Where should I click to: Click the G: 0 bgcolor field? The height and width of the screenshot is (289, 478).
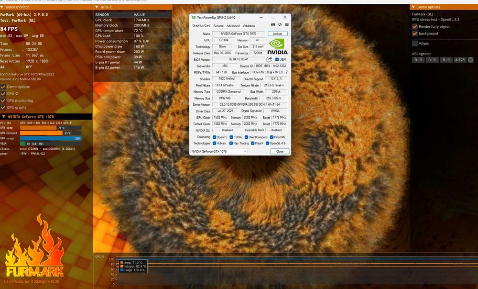(432, 60)
